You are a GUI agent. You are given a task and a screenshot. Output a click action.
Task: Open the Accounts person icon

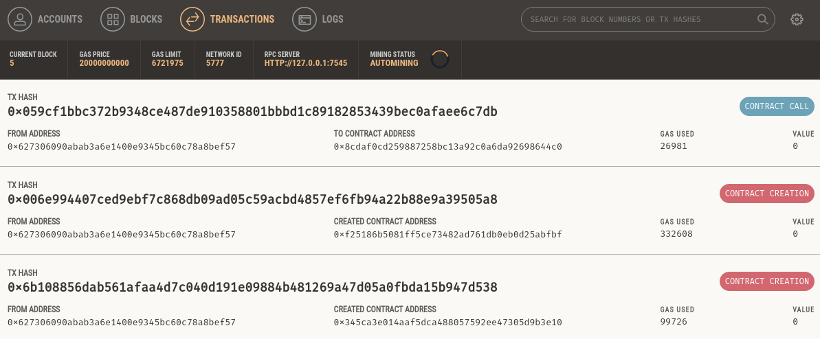click(x=20, y=19)
